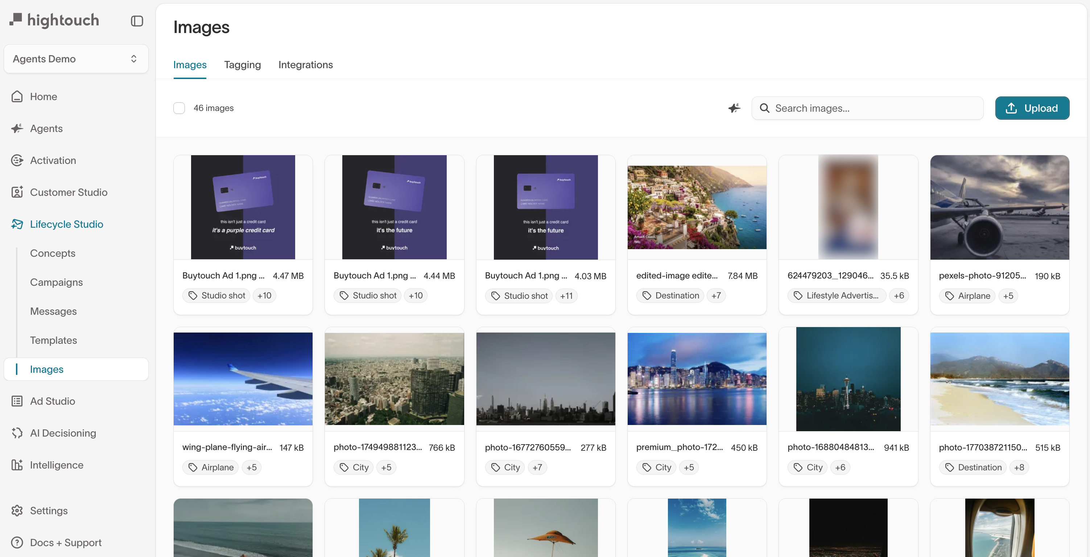Expand +7 tags on photo-16772760559 card
Viewport: 1090px width, 557px height.
tap(537, 467)
